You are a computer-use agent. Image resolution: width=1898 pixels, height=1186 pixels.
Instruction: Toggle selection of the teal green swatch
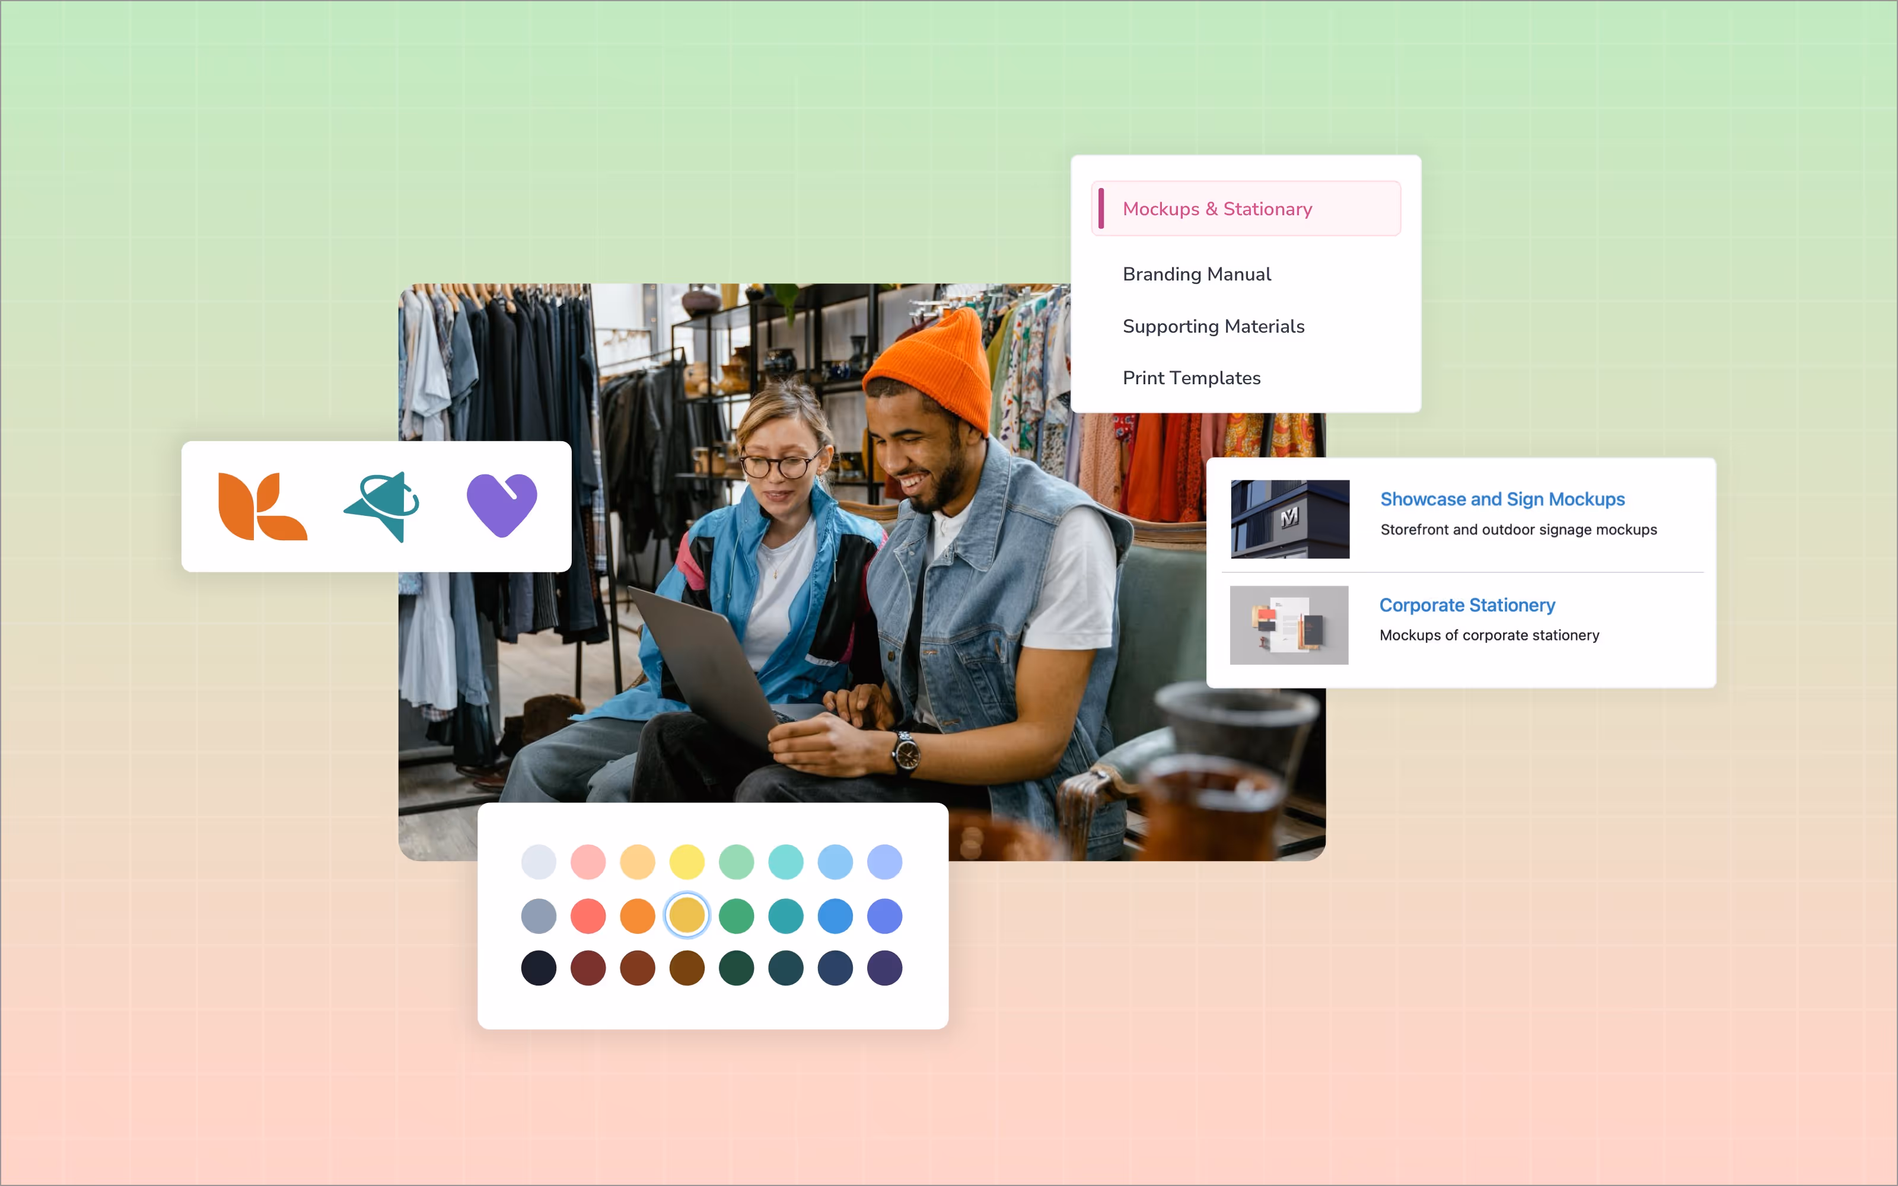click(786, 914)
